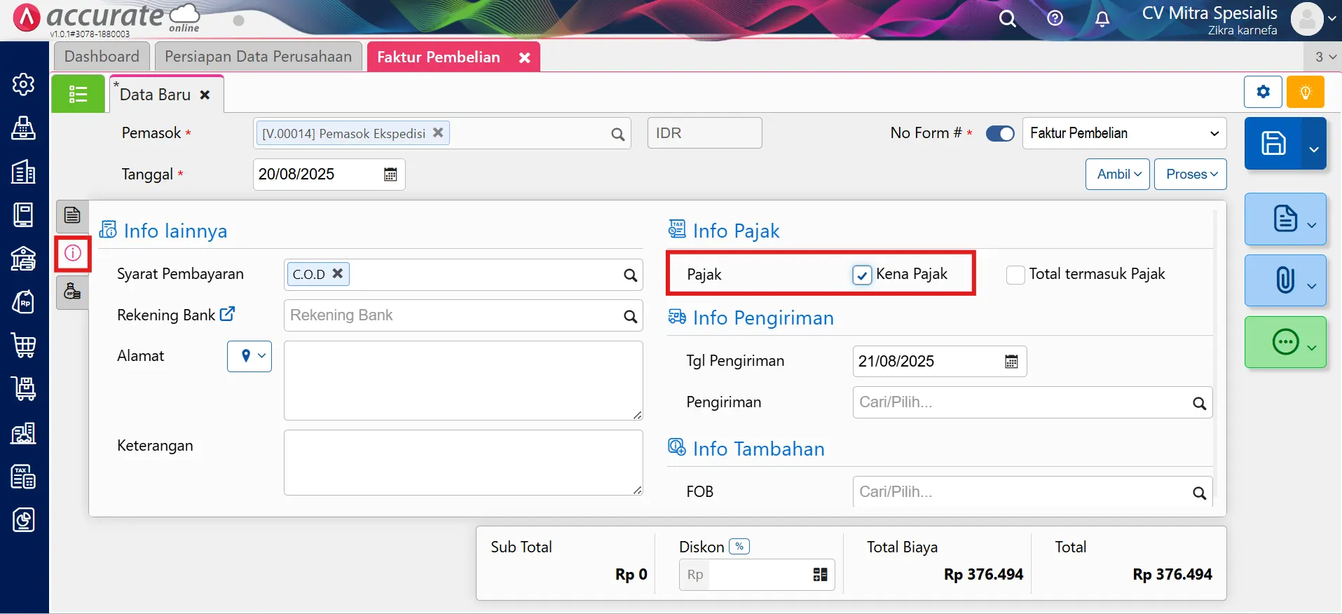
Task: Switch to the Dashboard tab
Action: pyautogui.click(x=102, y=57)
